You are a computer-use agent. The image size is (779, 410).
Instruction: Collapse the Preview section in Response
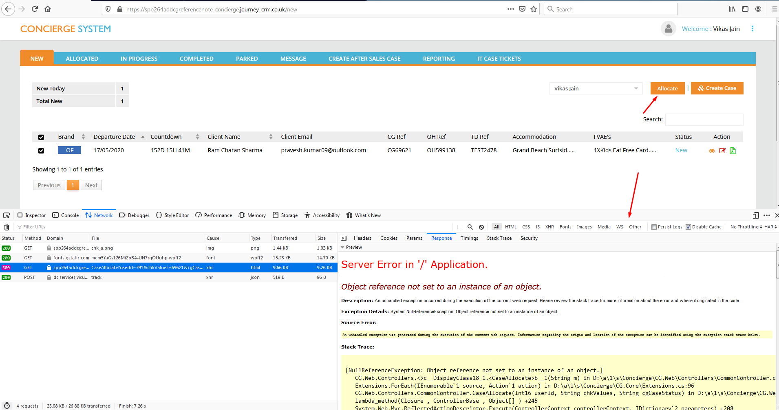(343, 248)
